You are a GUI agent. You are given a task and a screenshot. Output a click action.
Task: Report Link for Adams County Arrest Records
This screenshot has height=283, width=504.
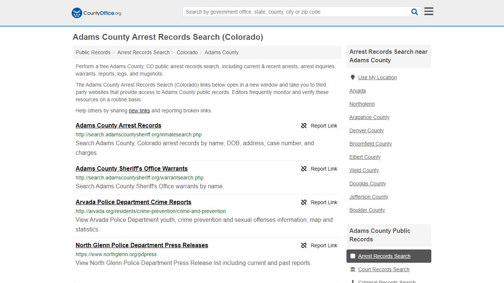coord(324,126)
